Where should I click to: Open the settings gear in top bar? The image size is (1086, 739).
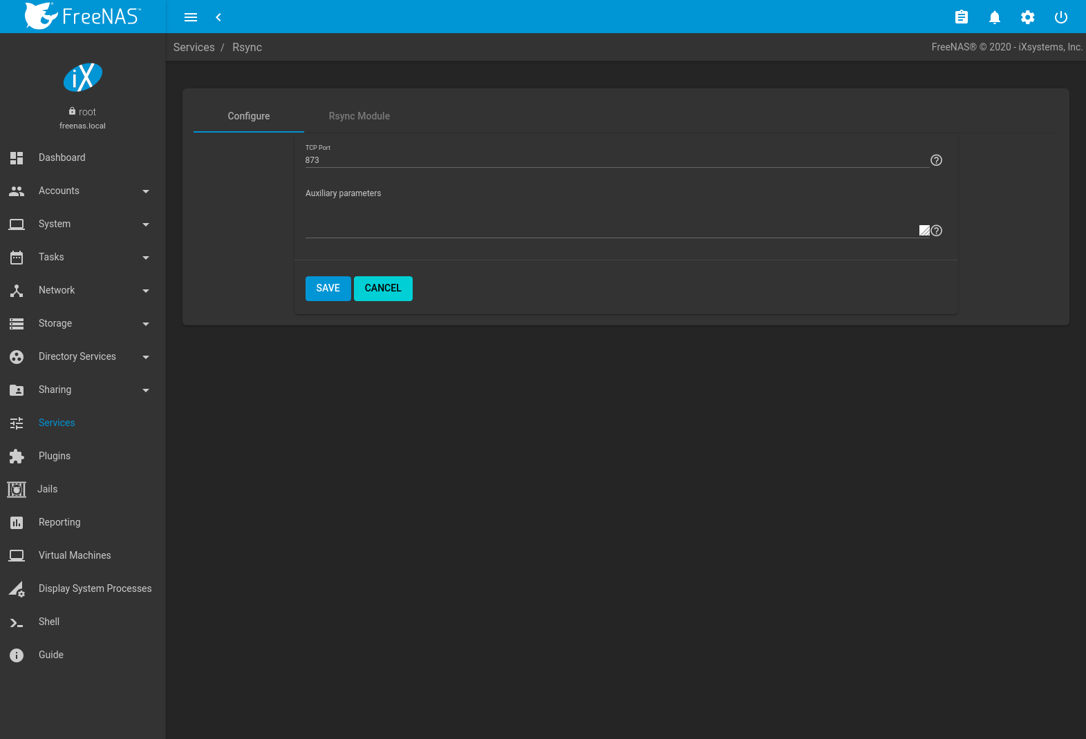(x=1027, y=17)
